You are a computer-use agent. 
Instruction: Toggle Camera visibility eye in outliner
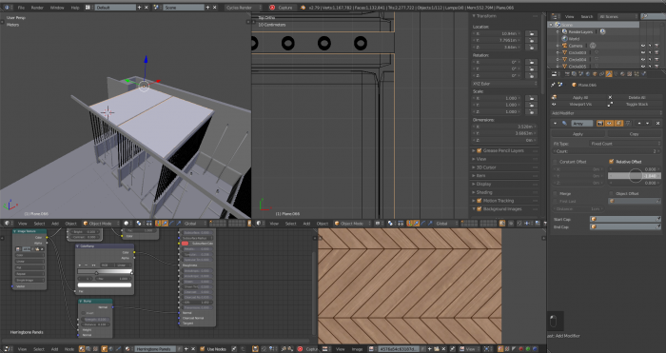click(643, 46)
